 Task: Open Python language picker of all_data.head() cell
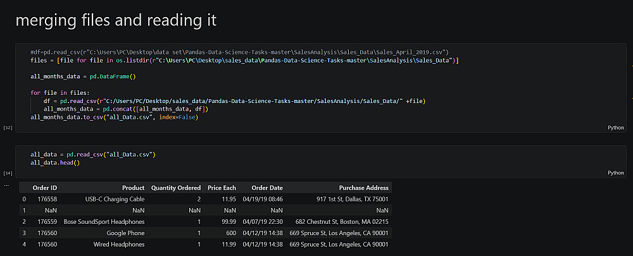pyautogui.click(x=615, y=173)
